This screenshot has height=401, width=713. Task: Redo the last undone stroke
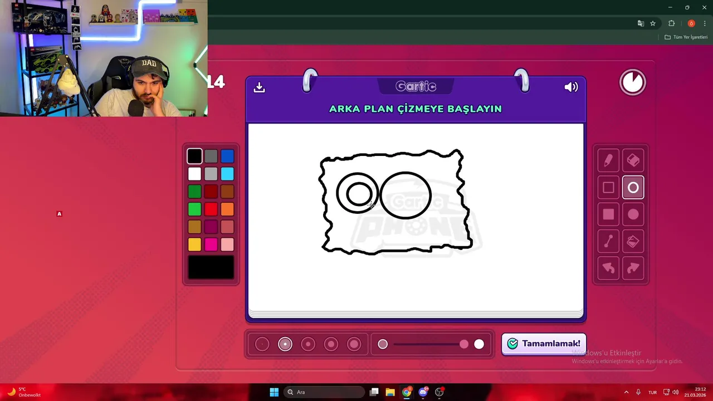[x=633, y=268]
